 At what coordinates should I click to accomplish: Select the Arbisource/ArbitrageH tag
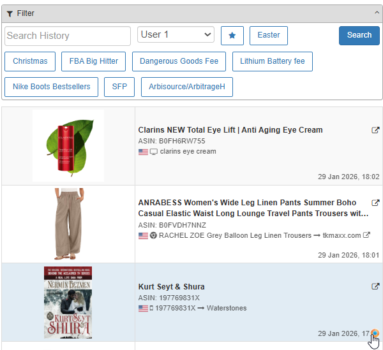[187, 87]
